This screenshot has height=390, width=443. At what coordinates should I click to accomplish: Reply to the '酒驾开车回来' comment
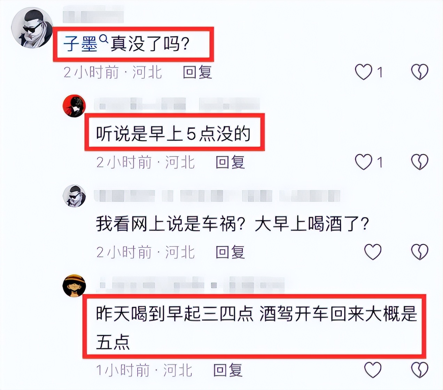[228, 370]
